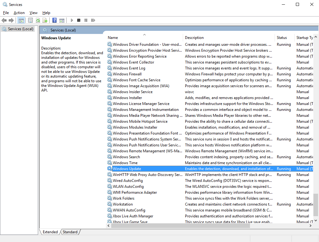This screenshot has height=242, width=319.
Task: Select Windows Remote Management service row
Action: point(210,151)
